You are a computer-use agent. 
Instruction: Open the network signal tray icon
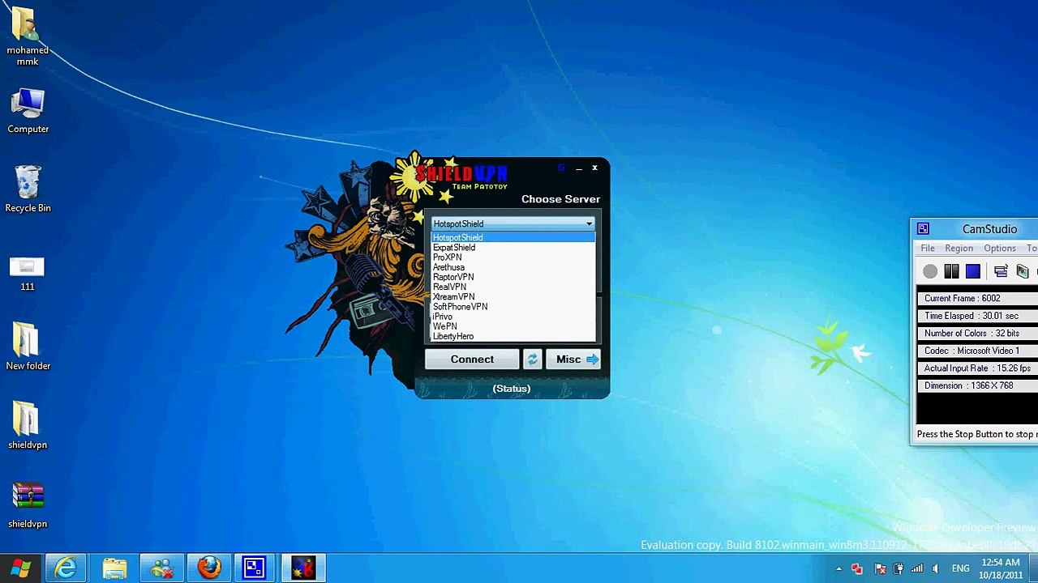tap(916, 568)
